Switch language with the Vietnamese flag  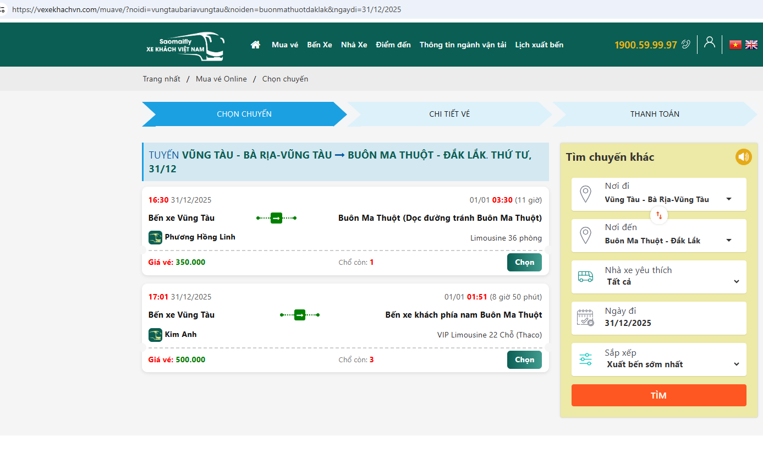[x=735, y=45]
